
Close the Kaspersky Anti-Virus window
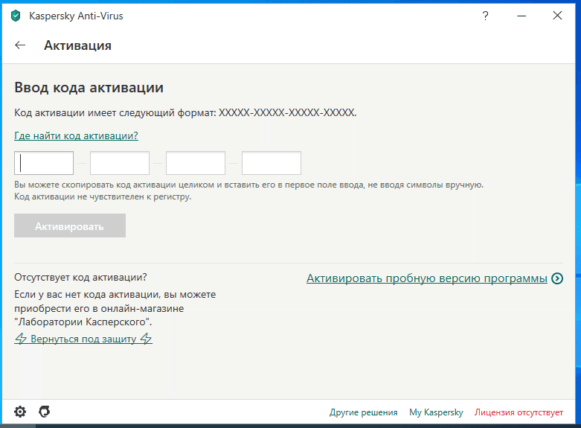(557, 16)
